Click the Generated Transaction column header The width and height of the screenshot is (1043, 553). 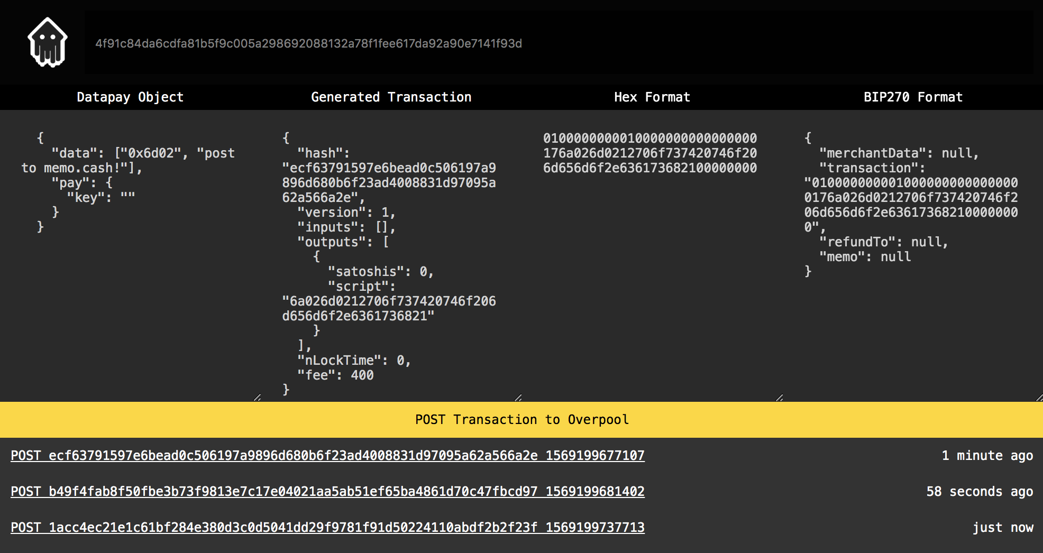click(x=391, y=97)
